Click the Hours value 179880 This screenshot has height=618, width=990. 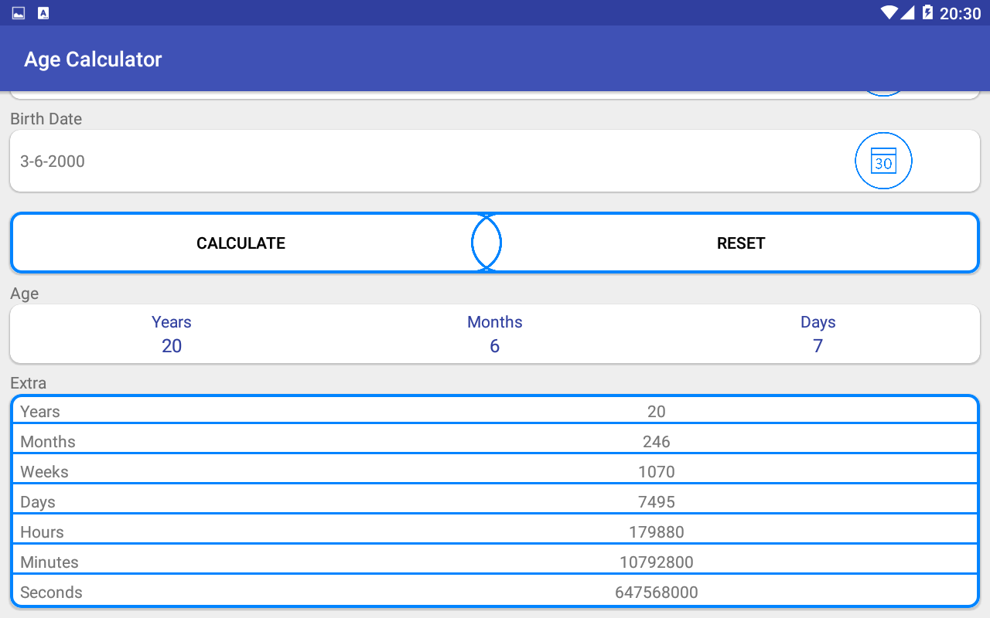657,532
